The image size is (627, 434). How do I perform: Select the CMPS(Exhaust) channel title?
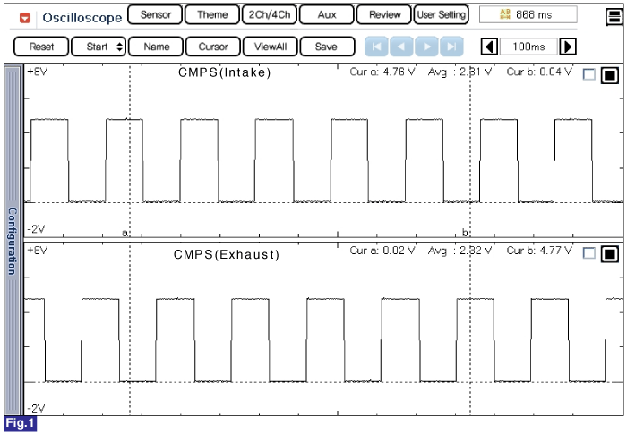[227, 254]
